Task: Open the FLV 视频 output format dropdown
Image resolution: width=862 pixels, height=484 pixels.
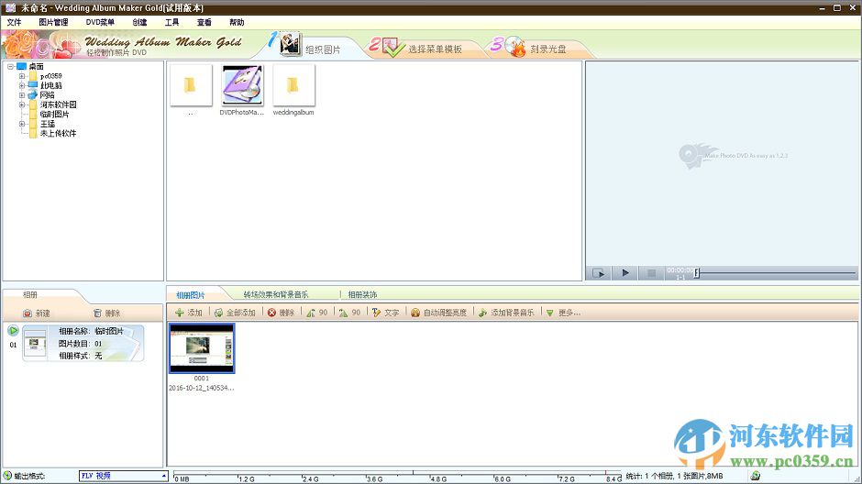Action: coord(123,476)
